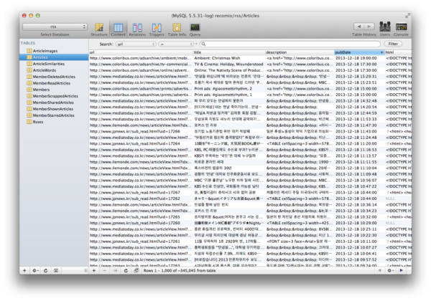Click the title cell 'Print ads: #giacomettirhythm, 1'
Viewport: 431px width, 301px height.
223,95
